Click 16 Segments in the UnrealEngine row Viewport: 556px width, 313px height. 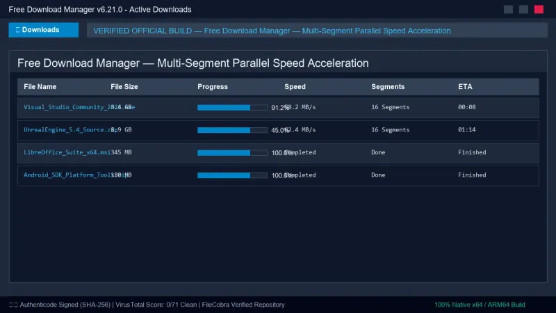tap(390, 130)
